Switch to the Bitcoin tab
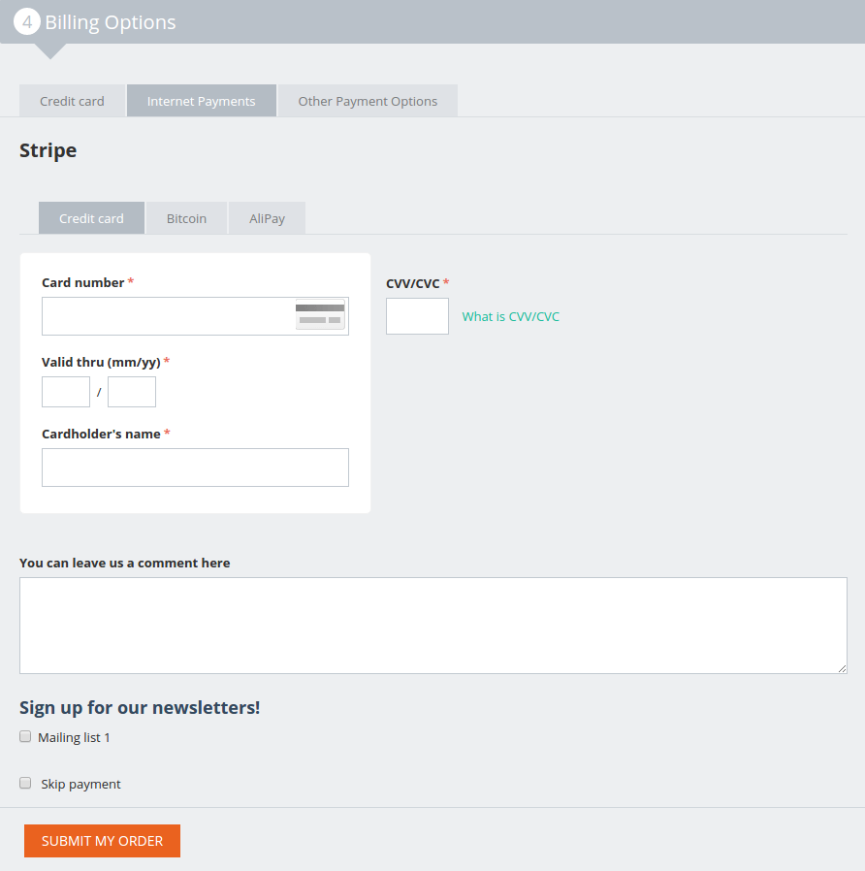 [x=186, y=218]
